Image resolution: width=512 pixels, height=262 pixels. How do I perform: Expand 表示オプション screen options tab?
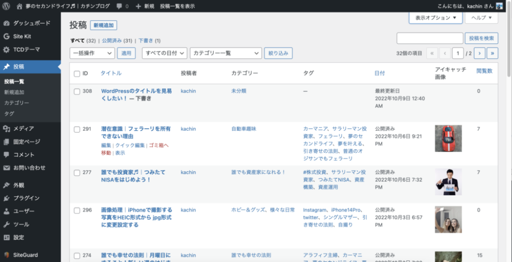coord(435,17)
